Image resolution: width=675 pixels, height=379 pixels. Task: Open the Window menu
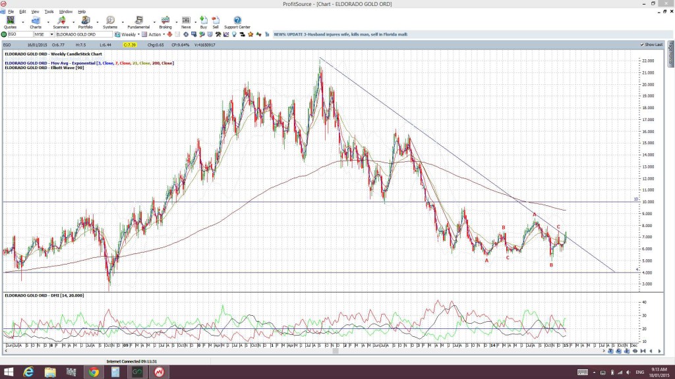[x=65, y=12]
